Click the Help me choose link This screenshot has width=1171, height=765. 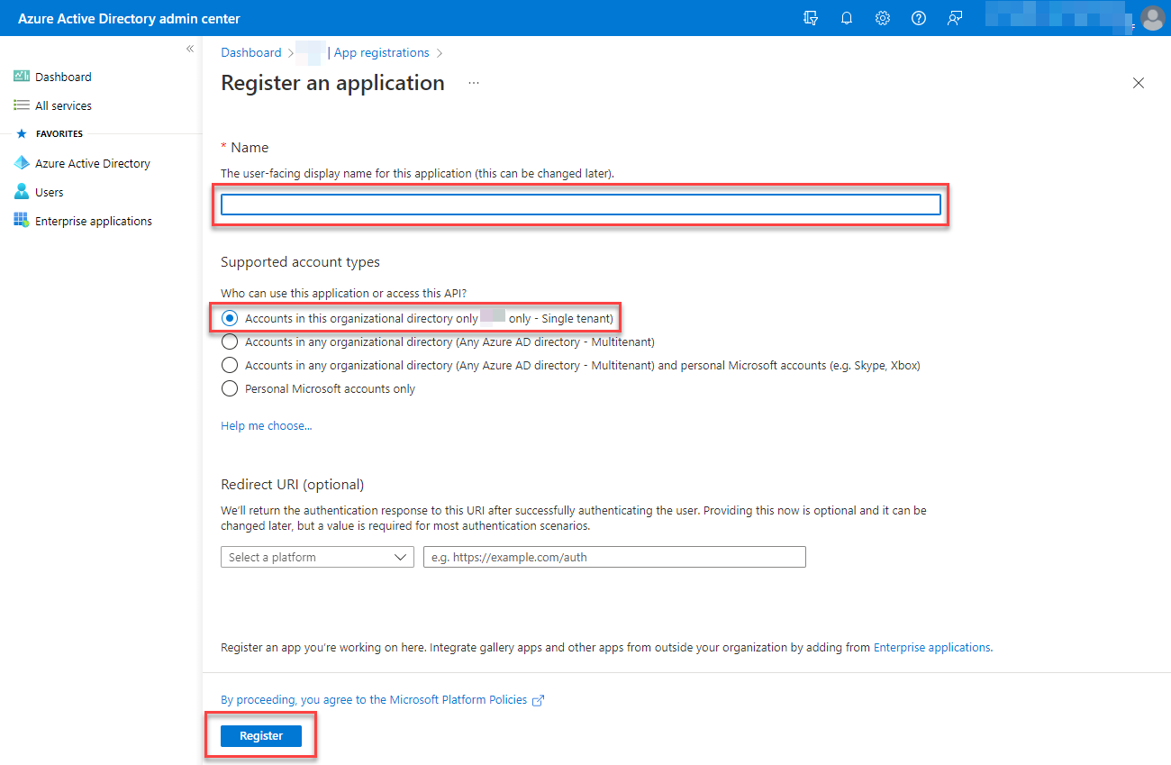pyautogui.click(x=267, y=425)
